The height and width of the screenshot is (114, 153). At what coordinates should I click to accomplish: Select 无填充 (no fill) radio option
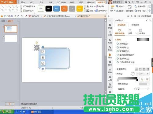(x=118, y=44)
